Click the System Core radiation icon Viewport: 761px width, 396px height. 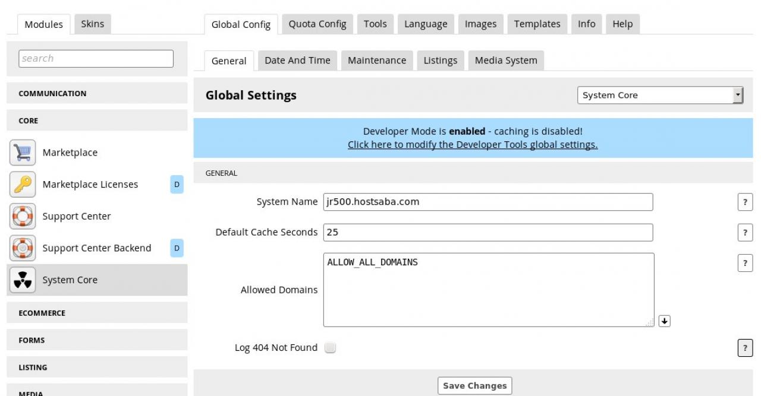click(x=21, y=280)
